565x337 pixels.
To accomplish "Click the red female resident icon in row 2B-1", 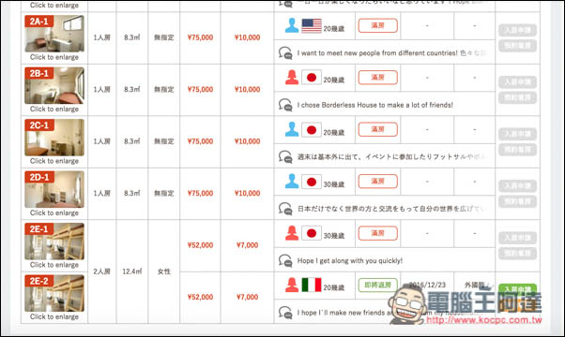I will (x=292, y=78).
